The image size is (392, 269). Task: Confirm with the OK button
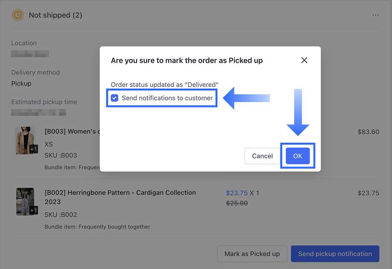[297, 156]
